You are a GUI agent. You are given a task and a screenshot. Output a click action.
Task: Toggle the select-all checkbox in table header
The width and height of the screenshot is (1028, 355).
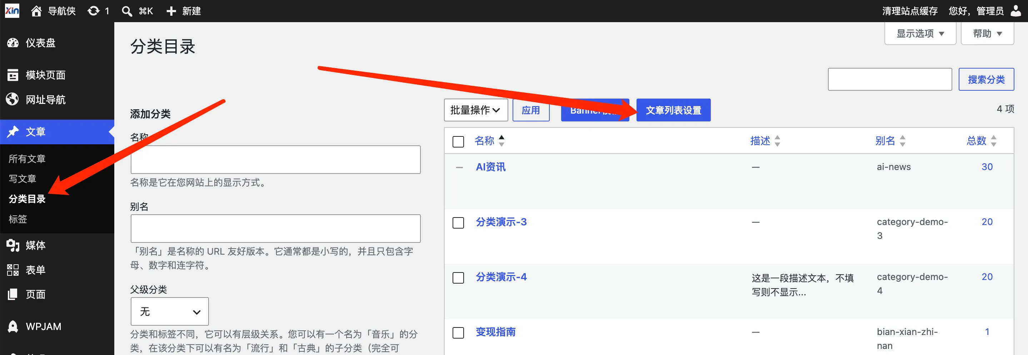click(458, 141)
